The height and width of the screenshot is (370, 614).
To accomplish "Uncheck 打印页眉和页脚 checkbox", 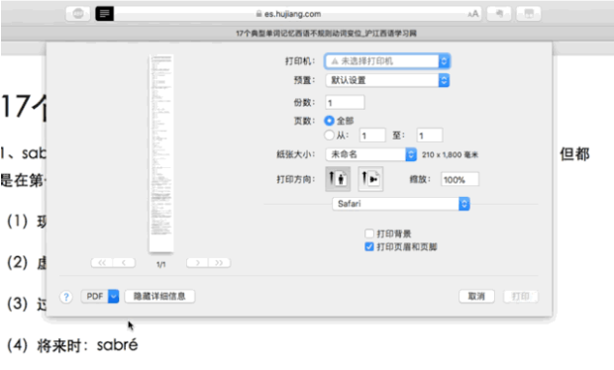I will pyautogui.click(x=368, y=246).
